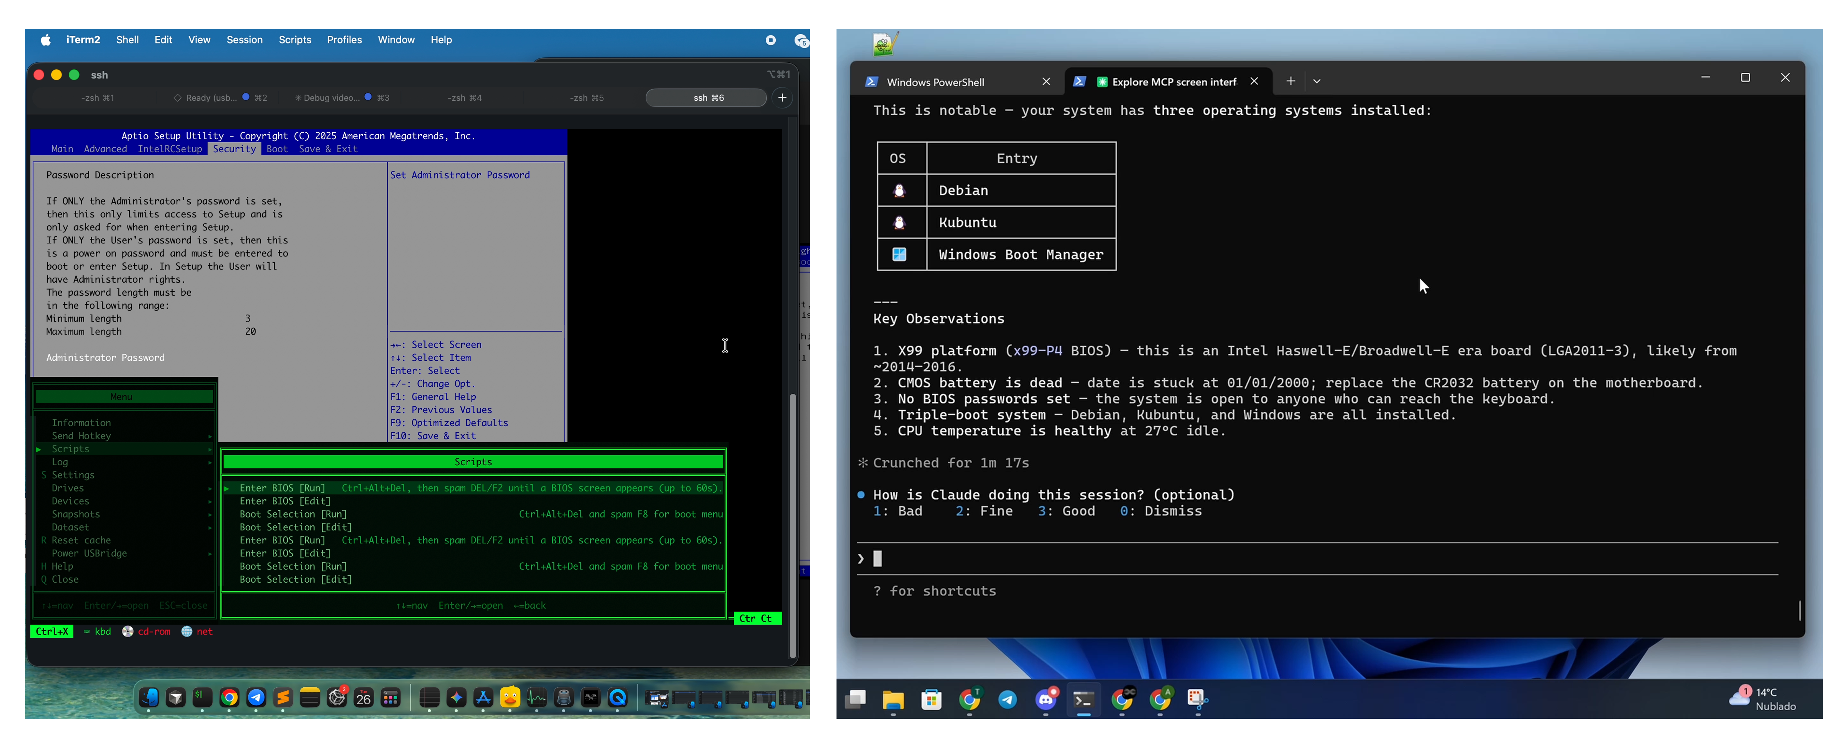This screenshot has height=748, width=1848.
Task: Click the x99-P4 link text
Action: tap(1036, 351)
